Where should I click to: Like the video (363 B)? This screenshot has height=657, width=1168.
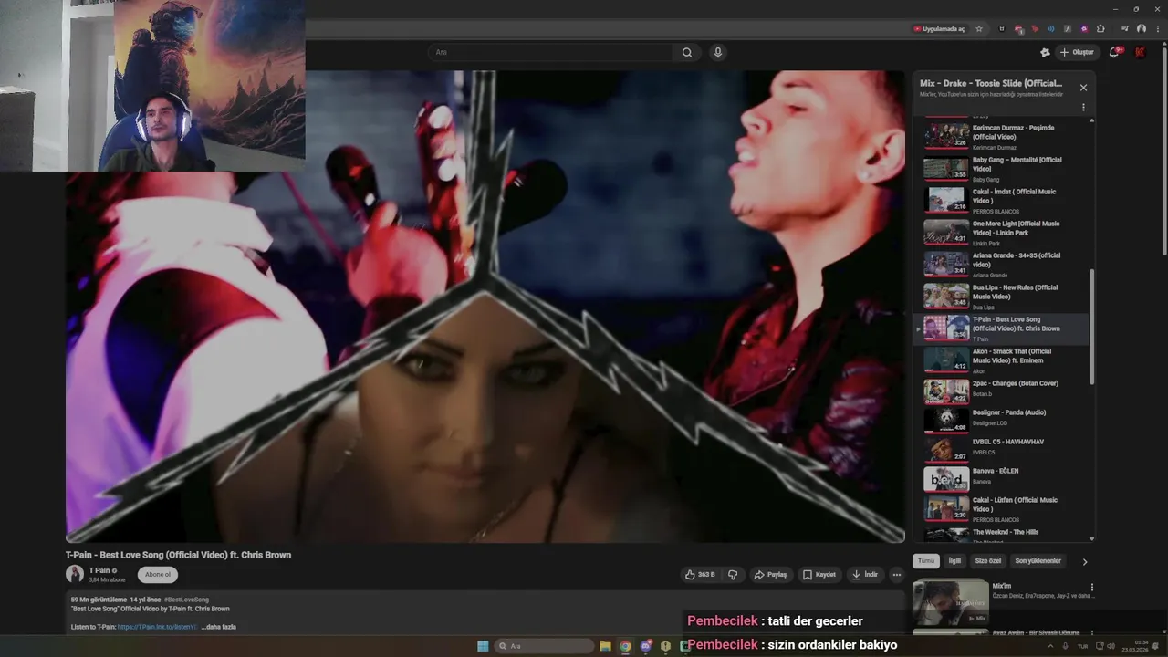point(700,575)
